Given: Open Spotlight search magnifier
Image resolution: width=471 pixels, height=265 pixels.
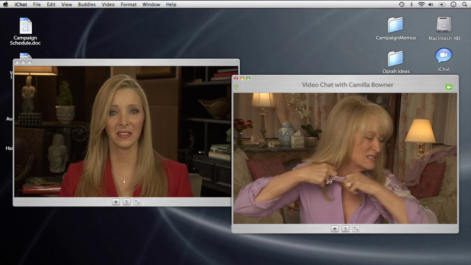Looking at the screenshot, I should tap(464, 4).
